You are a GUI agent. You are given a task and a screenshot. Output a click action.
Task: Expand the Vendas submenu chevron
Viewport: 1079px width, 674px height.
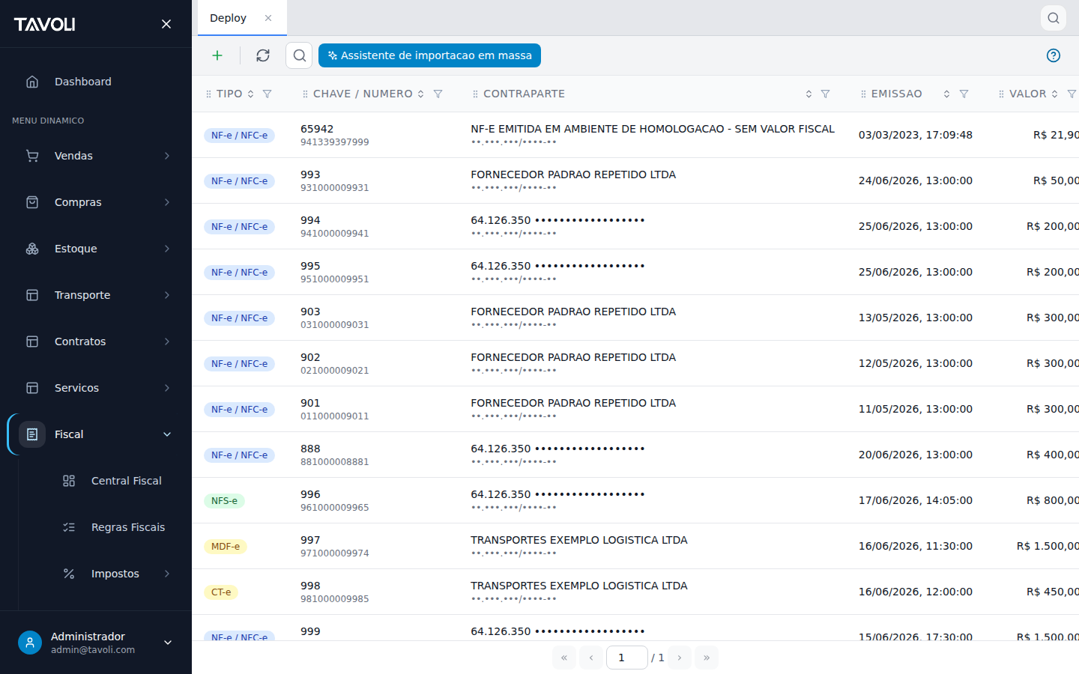(x=167, y=156)
